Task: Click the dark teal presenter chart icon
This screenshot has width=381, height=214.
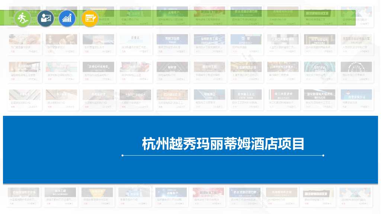Action: pos(45,19)
